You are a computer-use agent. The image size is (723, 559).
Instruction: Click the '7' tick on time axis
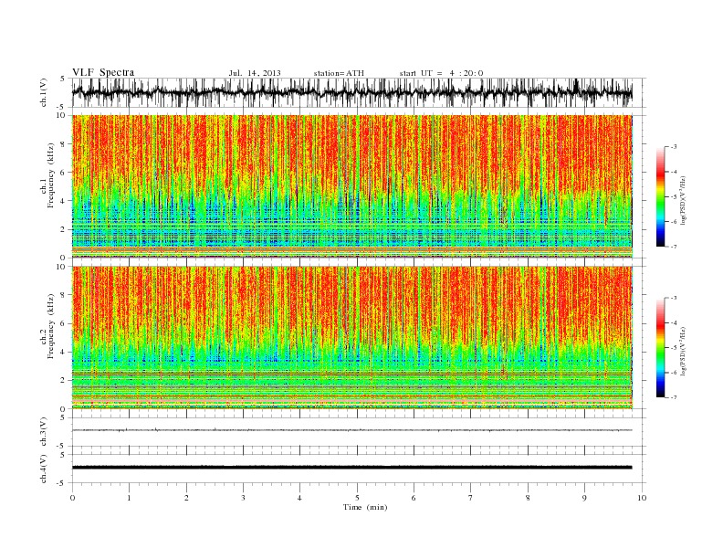click(x=471, y=498)
